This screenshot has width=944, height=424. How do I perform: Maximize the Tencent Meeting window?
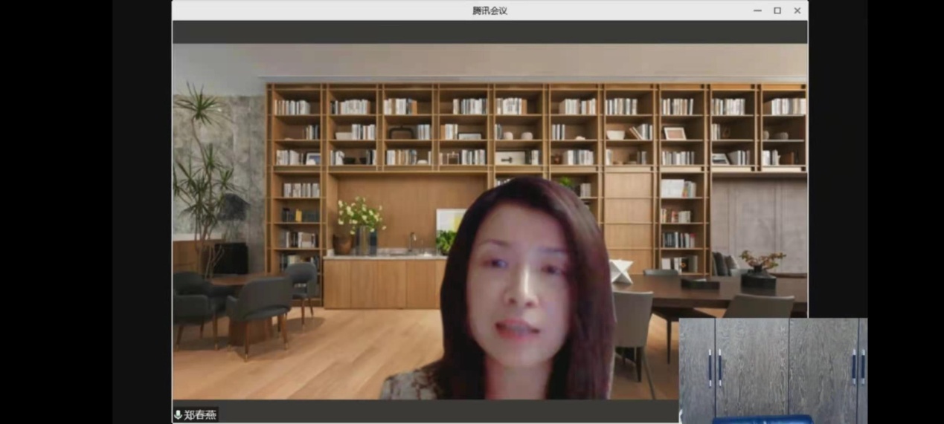click(x=777, y=10)
